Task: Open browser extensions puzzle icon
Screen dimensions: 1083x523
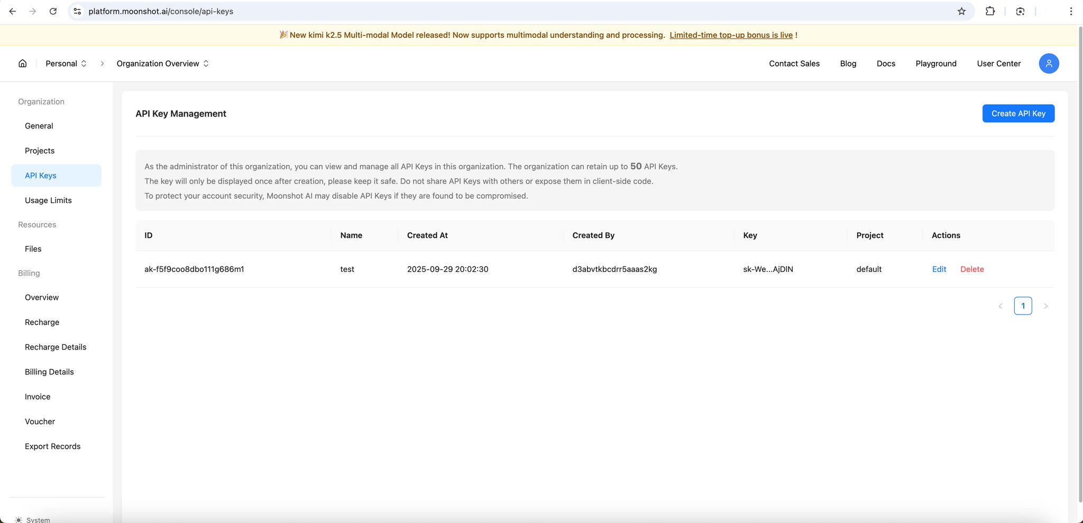Action: coord(990,11)
